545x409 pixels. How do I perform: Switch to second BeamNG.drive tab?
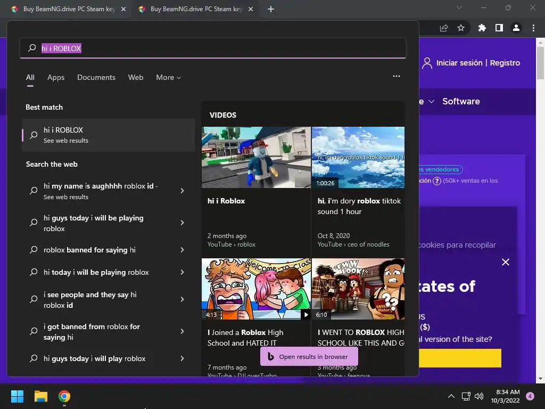195,9
